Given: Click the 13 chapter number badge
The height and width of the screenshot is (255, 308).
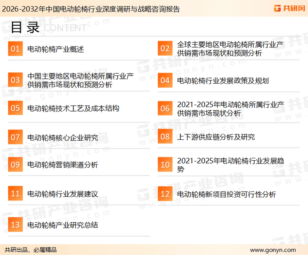Looking at the screenshot, I should [15, 225].
